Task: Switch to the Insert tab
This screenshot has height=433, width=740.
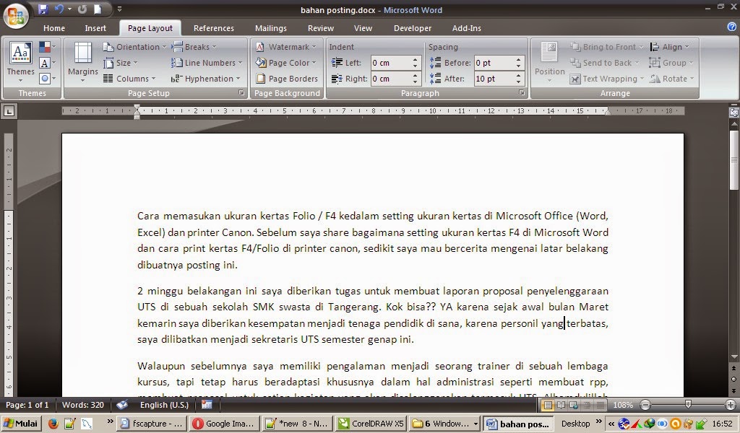Action: (95, 28)
